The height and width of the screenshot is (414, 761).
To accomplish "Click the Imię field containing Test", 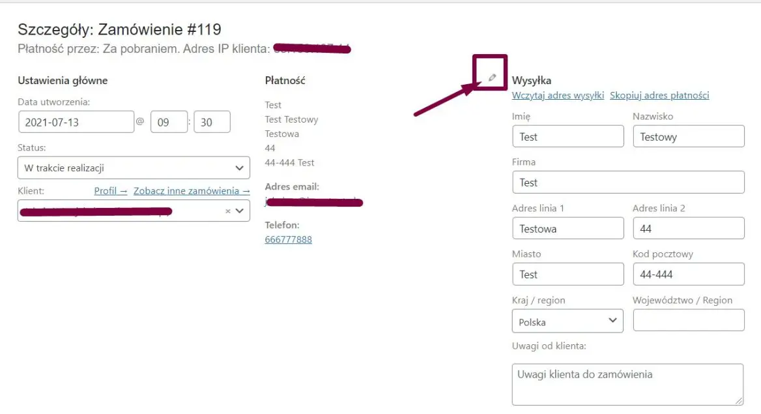I will (567, 136).
